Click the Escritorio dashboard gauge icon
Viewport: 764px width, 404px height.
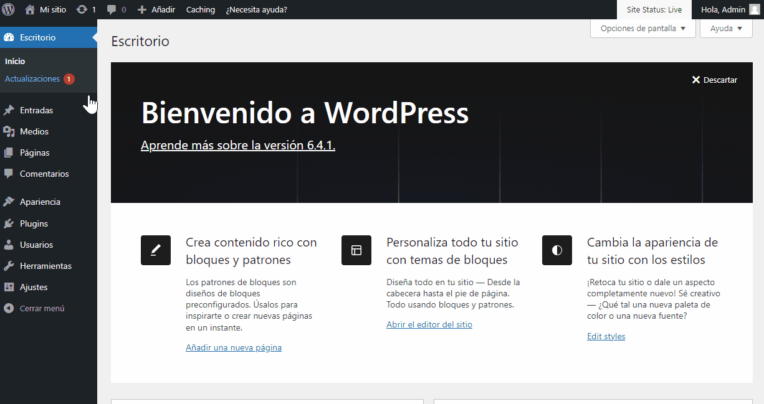[x=9, y=37]
